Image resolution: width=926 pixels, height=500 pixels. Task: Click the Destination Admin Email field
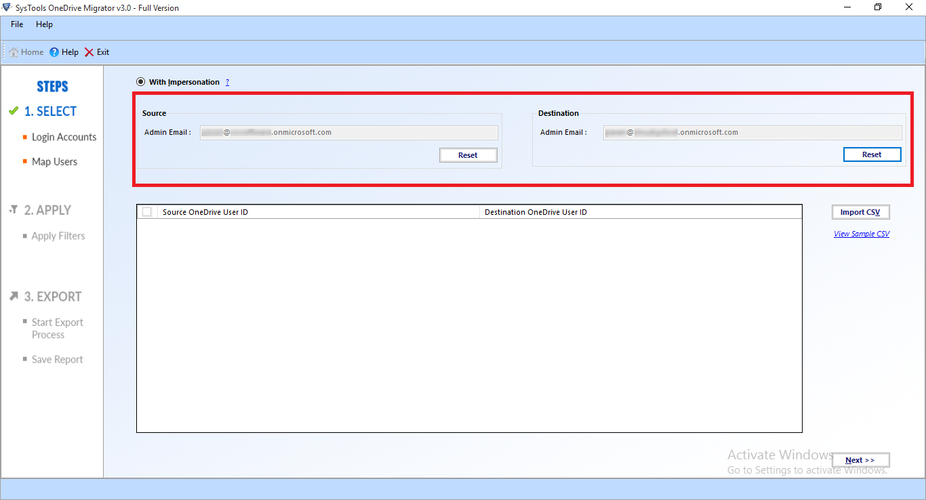tap(752, 133)
